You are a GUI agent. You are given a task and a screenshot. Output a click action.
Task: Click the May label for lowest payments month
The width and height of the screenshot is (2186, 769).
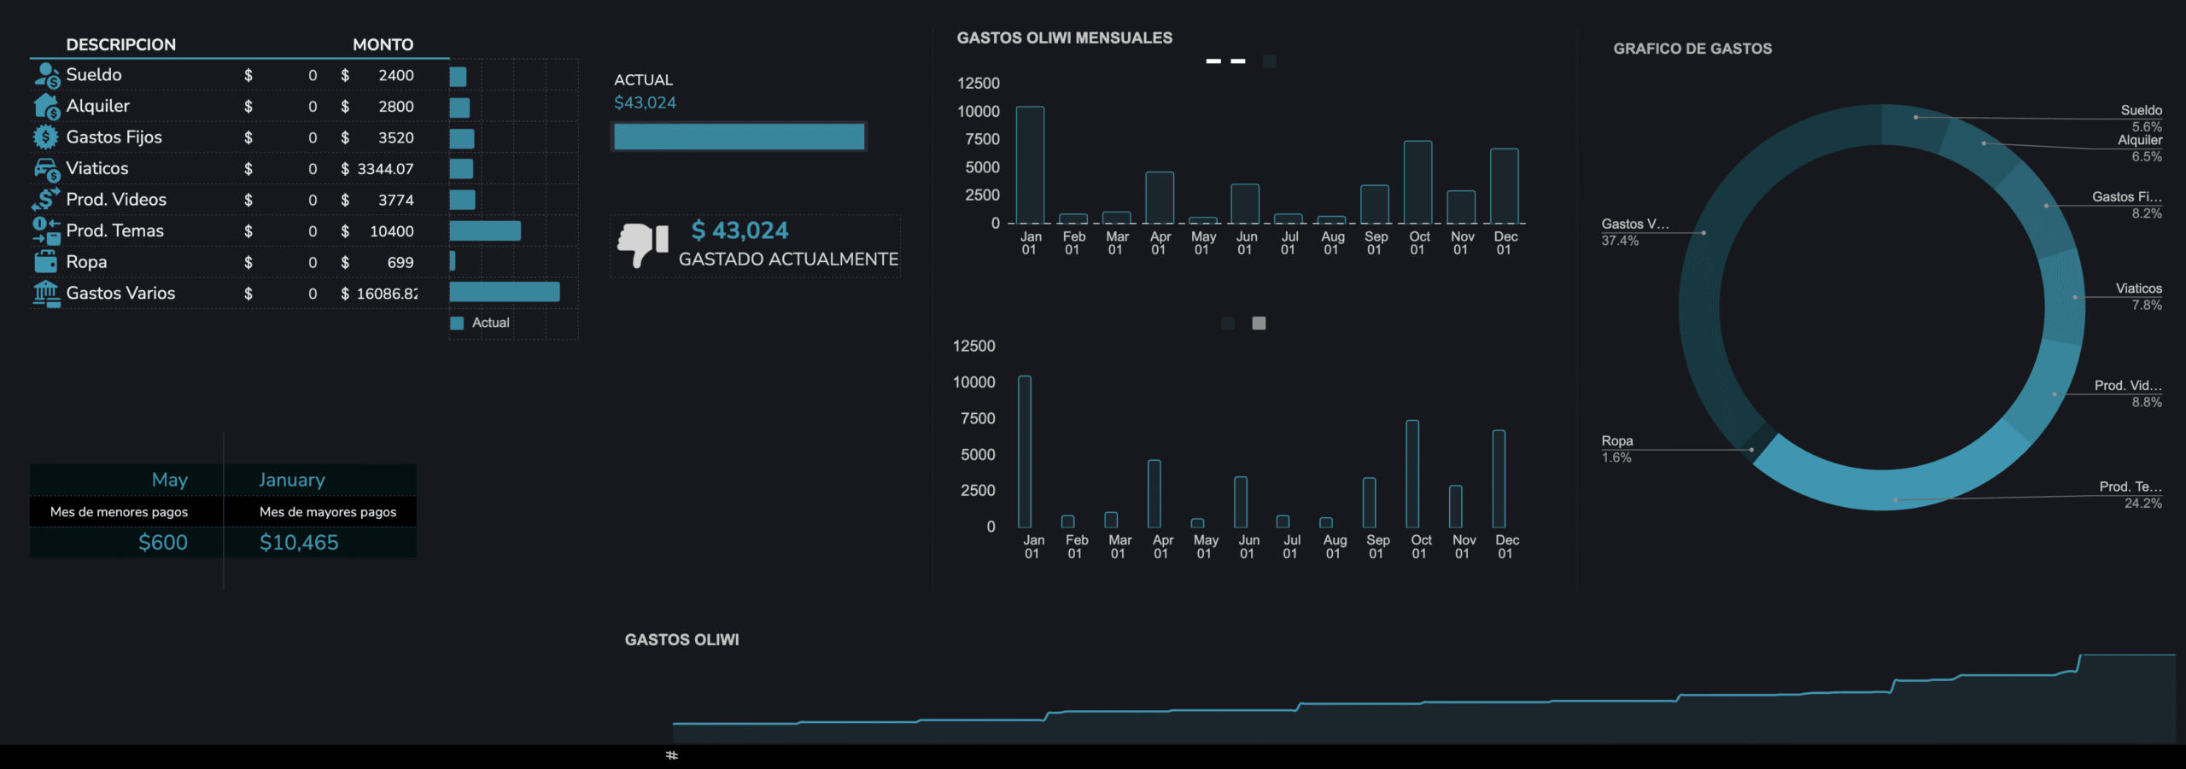pyautogui.click(x=170, y=480)
